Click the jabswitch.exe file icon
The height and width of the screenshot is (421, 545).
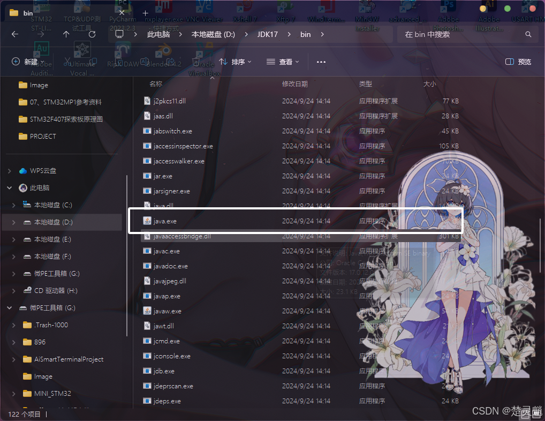(x=147, y=131)
